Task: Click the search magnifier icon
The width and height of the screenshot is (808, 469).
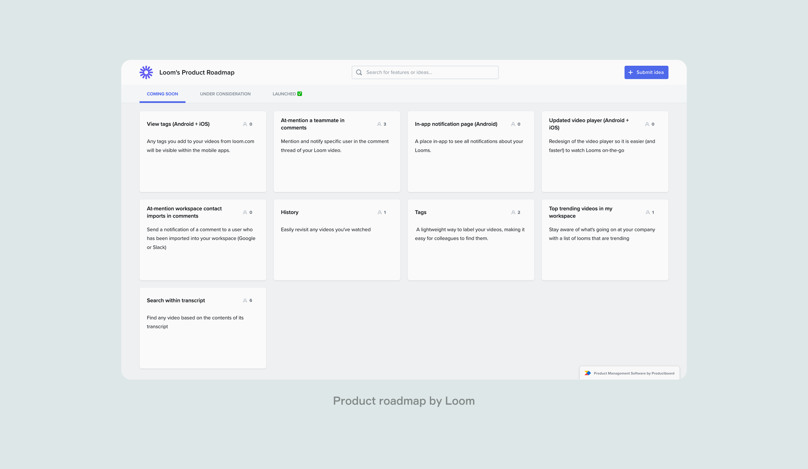Action: (359, 72)
